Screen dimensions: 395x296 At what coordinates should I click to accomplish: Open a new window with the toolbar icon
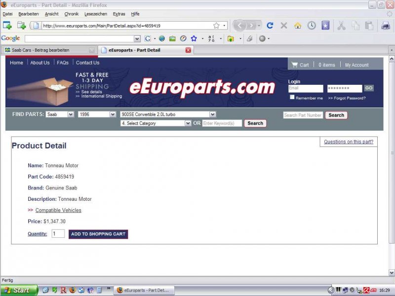pyautogui.click(x=7, y=26)
